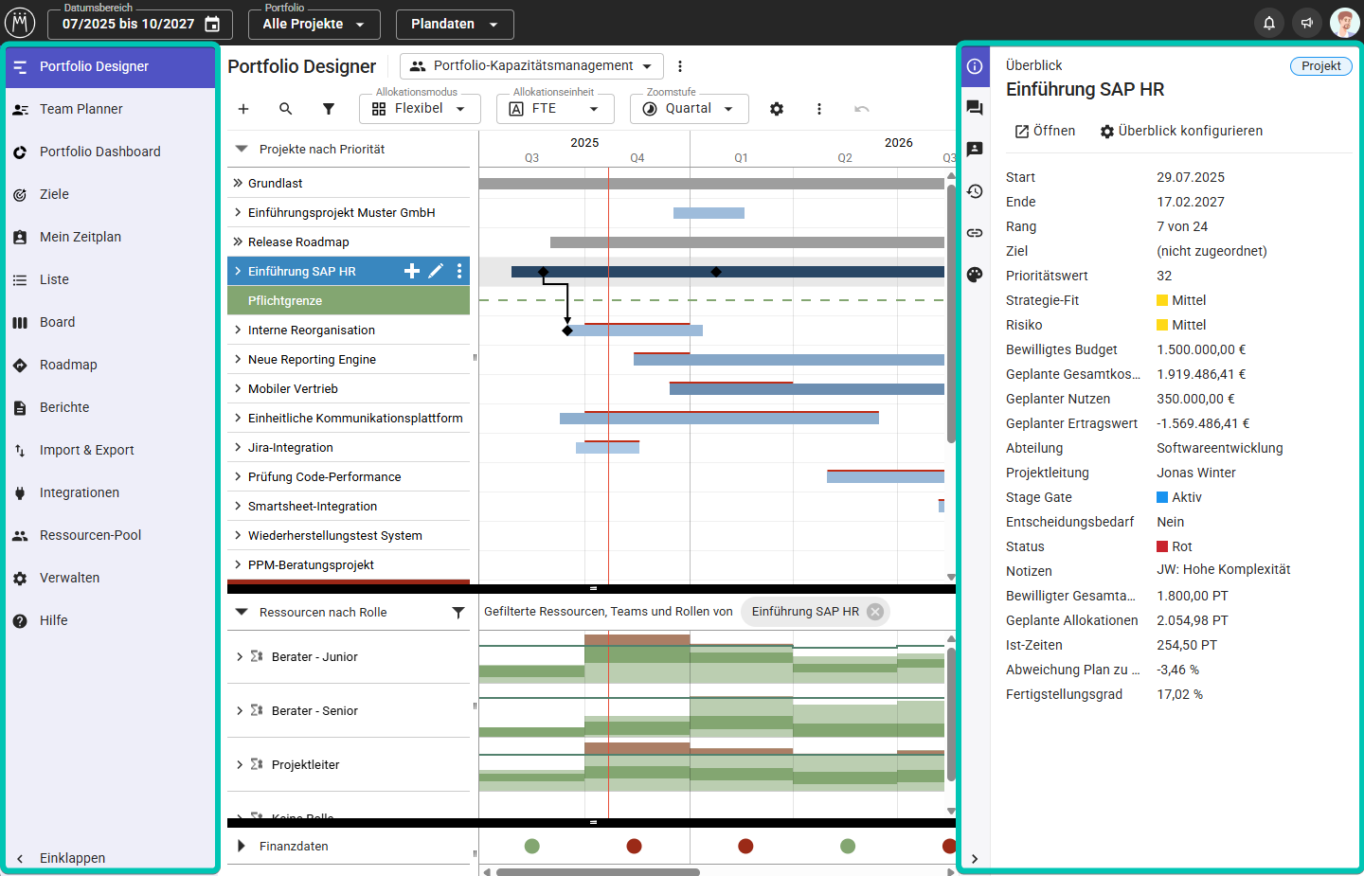The width and height of the screenshot is (1364, 876).
Task: Click the Öffnen link in Überblick
Action: click(x=1045, y=131)
